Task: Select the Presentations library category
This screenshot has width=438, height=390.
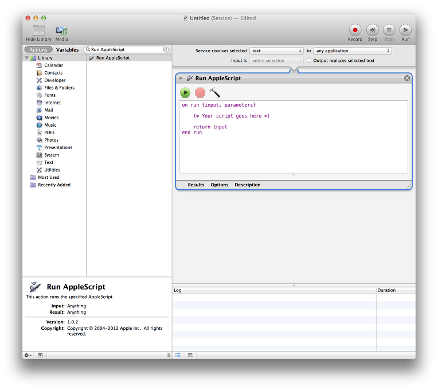Action: (58, 147)
